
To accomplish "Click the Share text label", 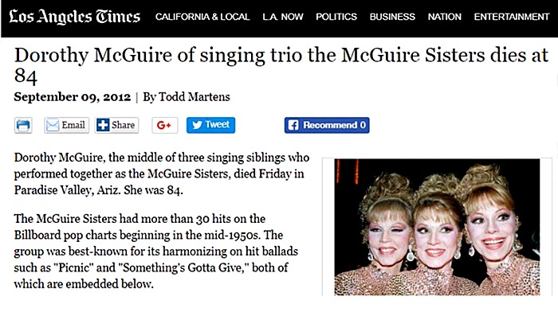I will [x=123, y=125].
